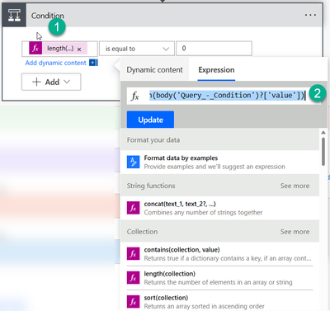Click the fx icon beside formula field
The image size is (330, 311).
(135, 96)
